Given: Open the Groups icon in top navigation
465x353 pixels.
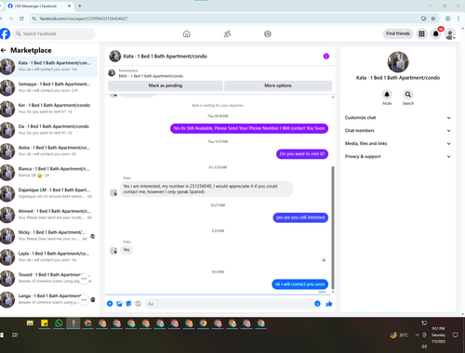Looking at the screenshot, I should (x=268, y=33).
